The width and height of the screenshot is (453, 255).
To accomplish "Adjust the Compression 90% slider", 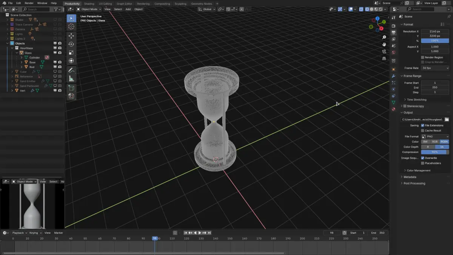I will tap(435, 152).
